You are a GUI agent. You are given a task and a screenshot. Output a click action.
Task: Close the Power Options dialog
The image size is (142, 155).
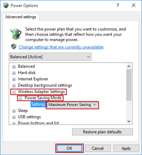pos(133,5)
